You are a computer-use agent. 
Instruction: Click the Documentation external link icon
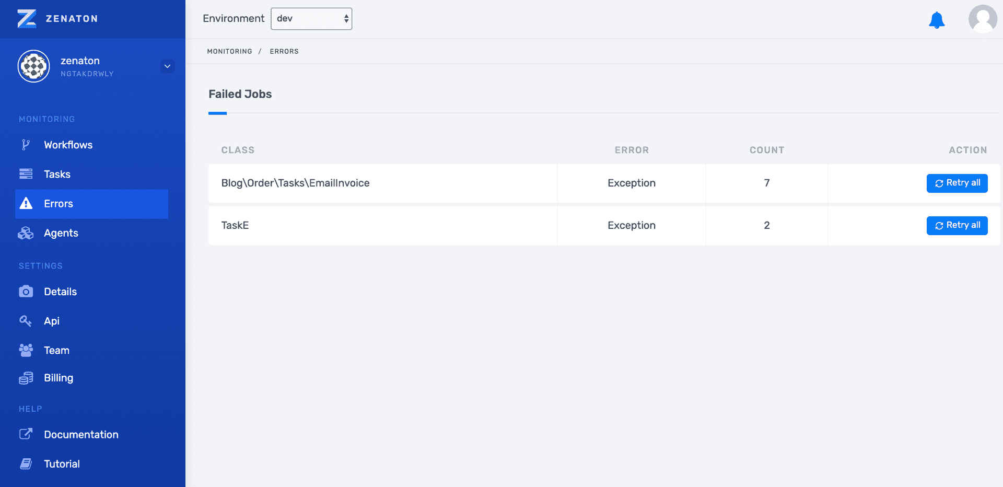(26, 434)
